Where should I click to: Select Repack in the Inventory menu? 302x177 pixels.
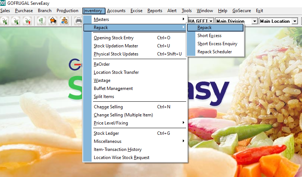(135, 28)
